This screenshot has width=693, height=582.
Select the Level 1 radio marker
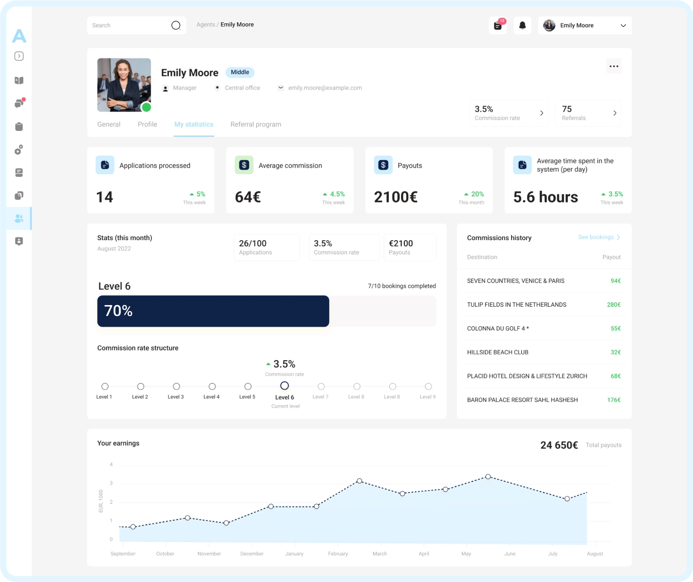coord(105,386)
